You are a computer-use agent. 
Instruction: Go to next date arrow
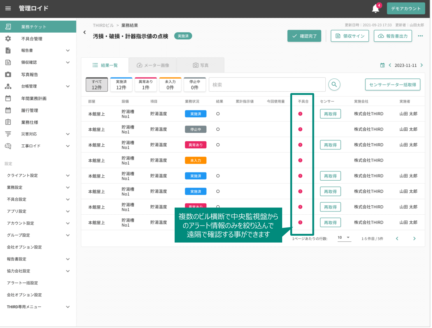pos(422,65)
